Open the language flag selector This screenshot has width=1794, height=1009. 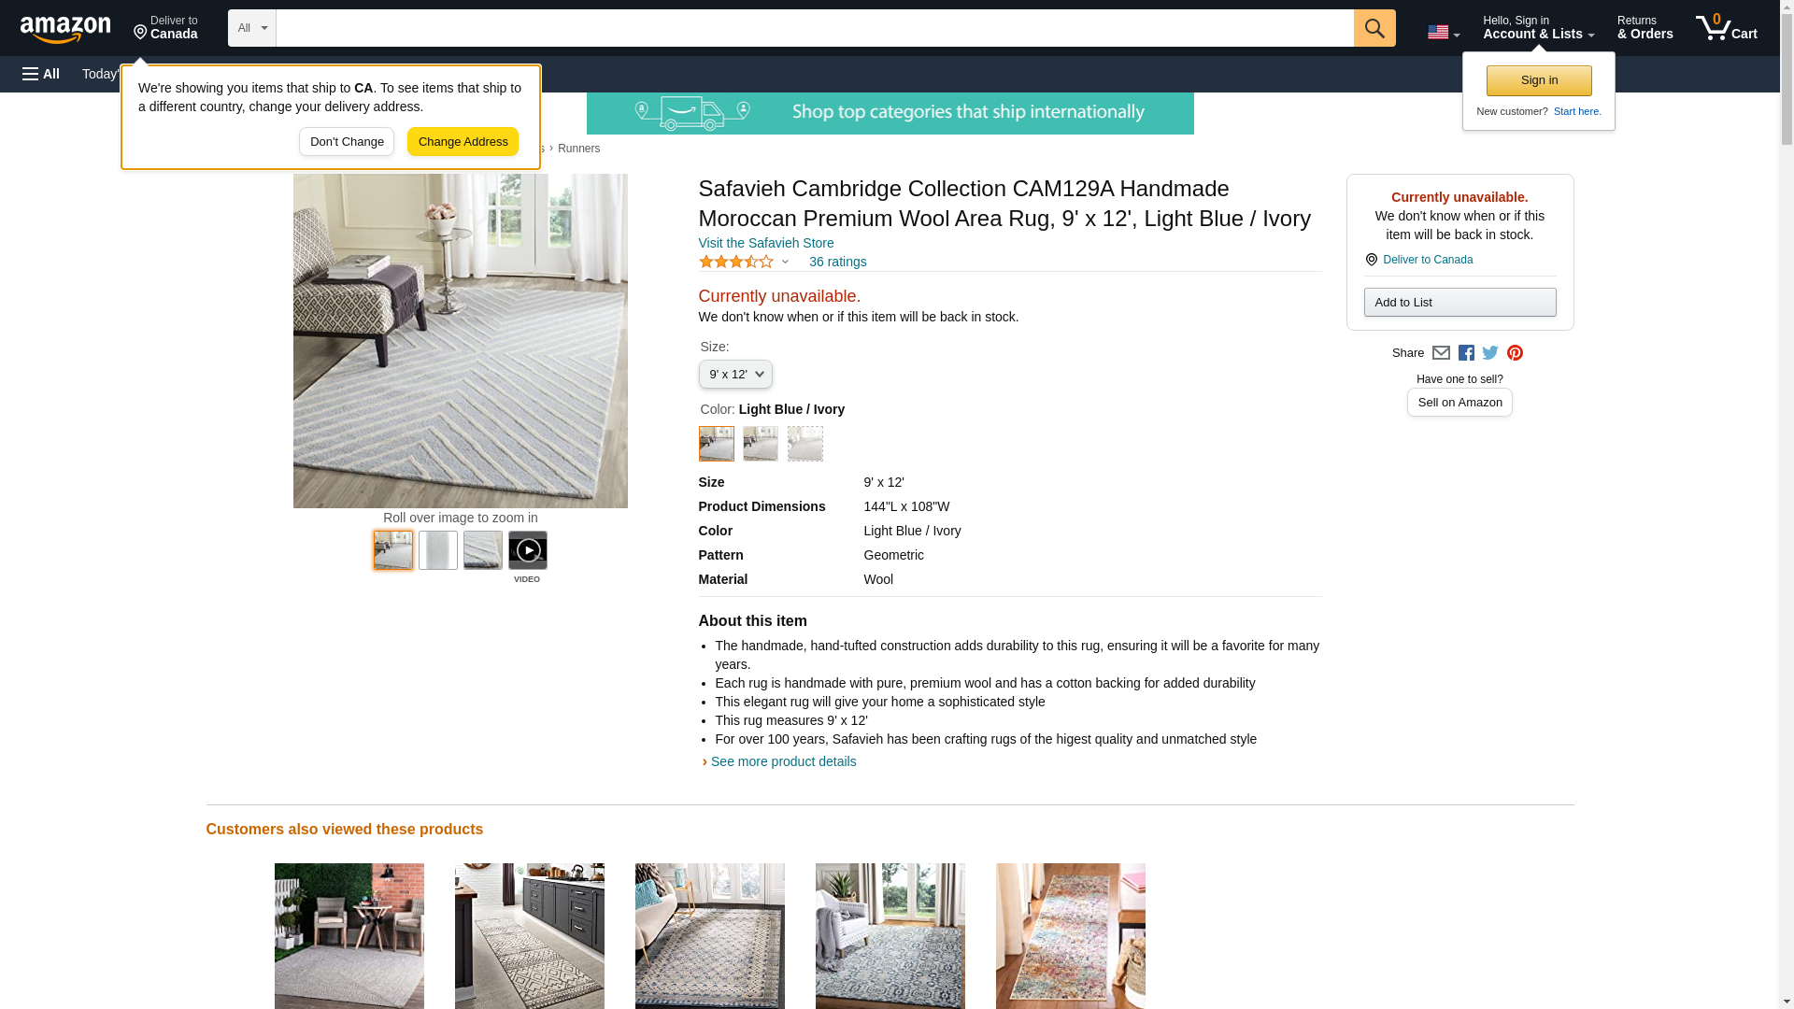(1444, 32)
